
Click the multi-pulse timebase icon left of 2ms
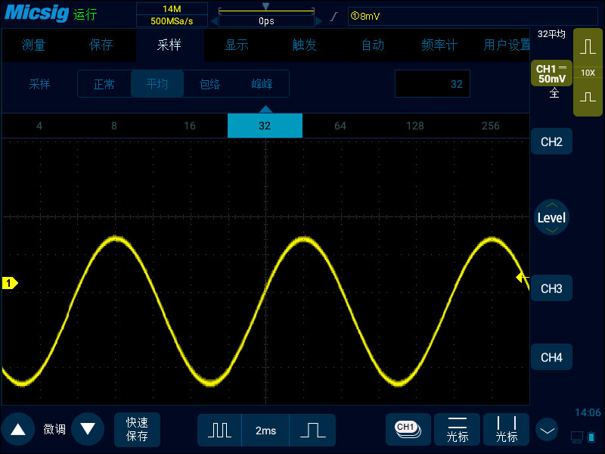tap(219, 430)
